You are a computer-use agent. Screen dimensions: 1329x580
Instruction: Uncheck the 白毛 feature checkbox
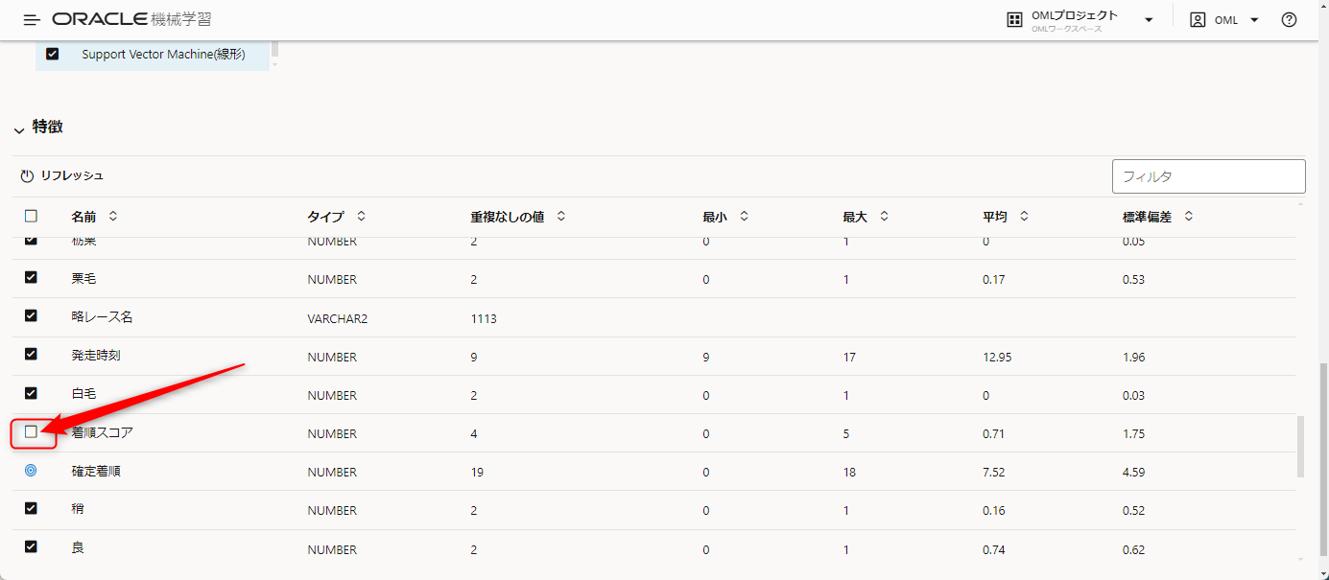(x=31, y=393)
